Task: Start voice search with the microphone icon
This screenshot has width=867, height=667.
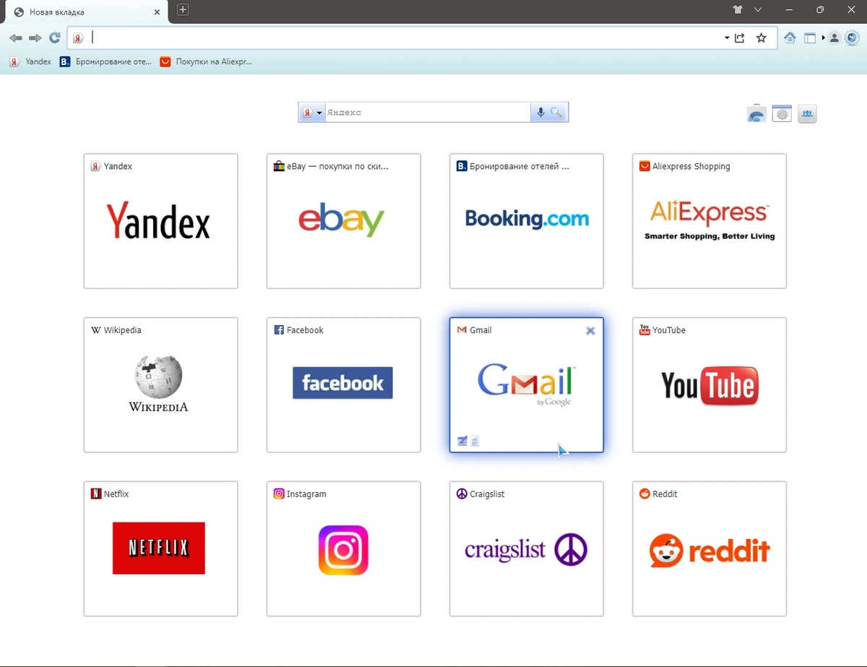Action: pyautogui.click(x=540, y=113)
